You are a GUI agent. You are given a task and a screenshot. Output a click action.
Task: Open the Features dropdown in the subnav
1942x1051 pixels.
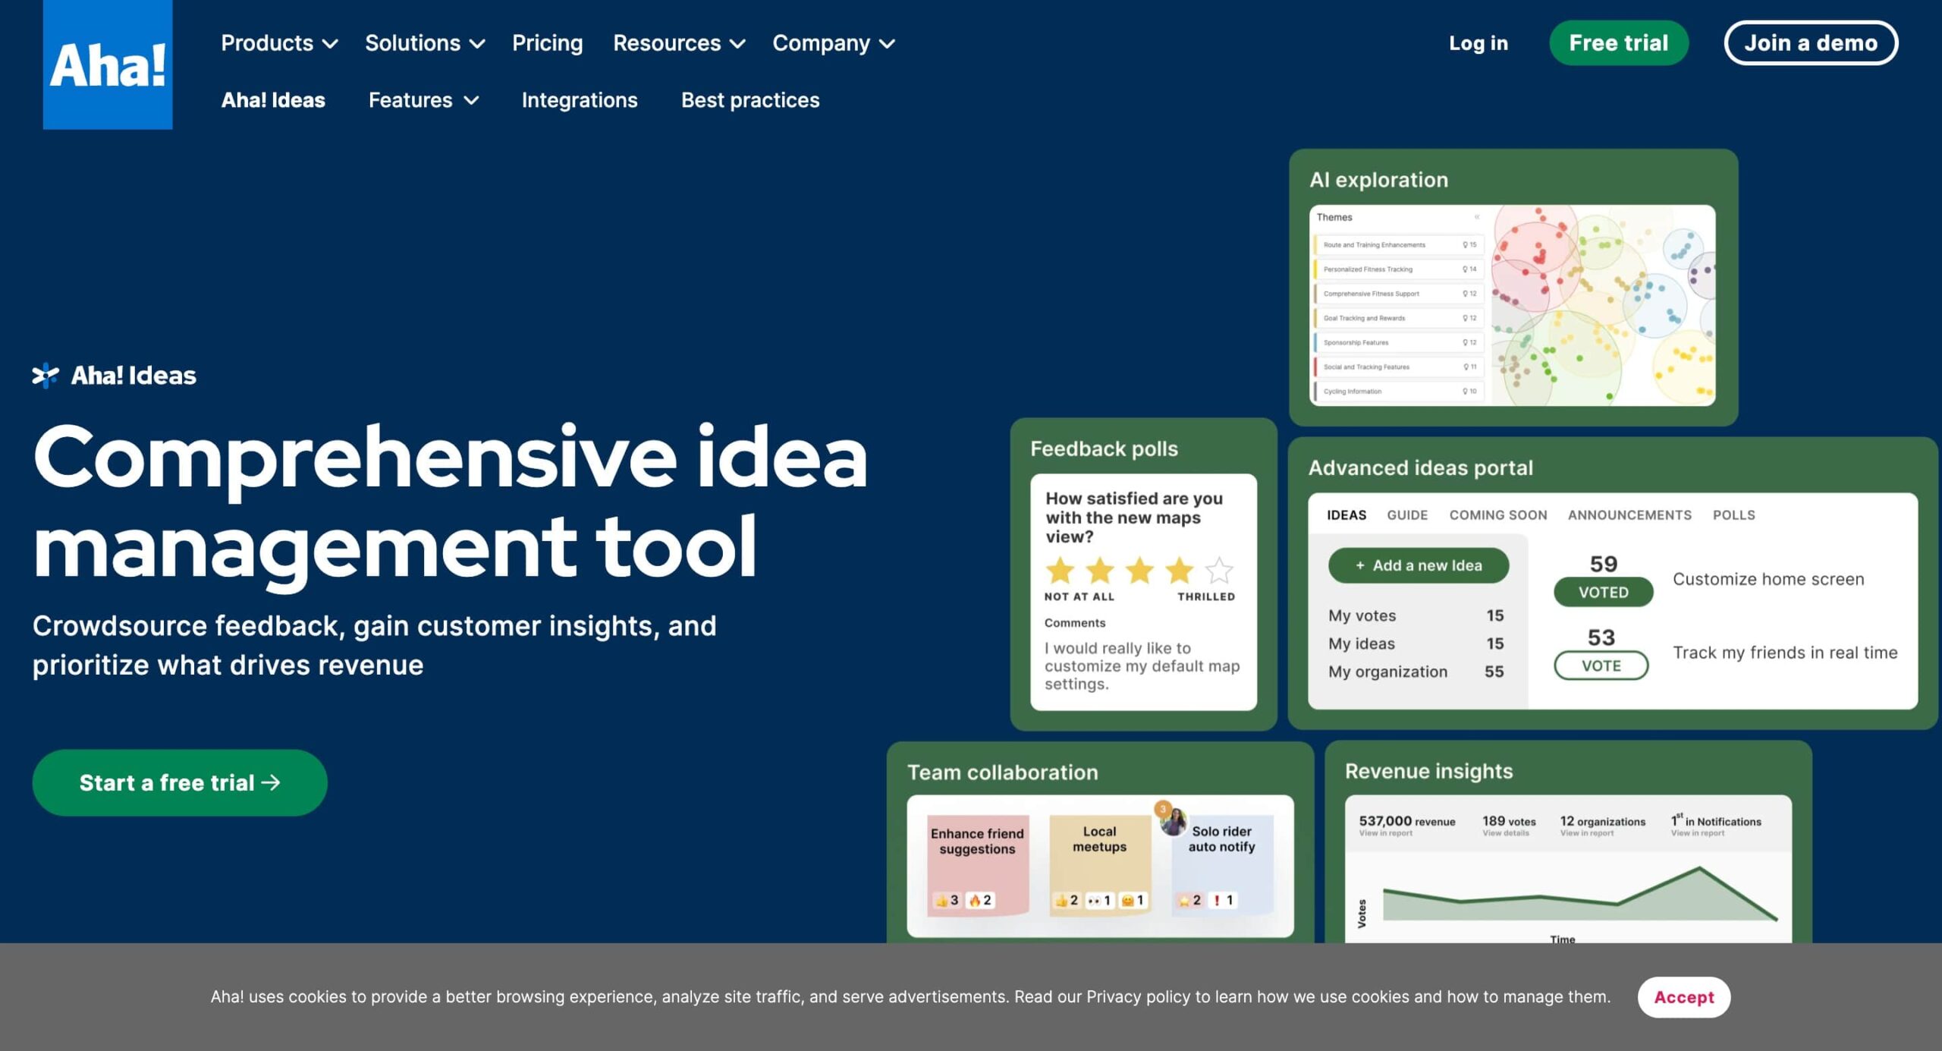423,99
